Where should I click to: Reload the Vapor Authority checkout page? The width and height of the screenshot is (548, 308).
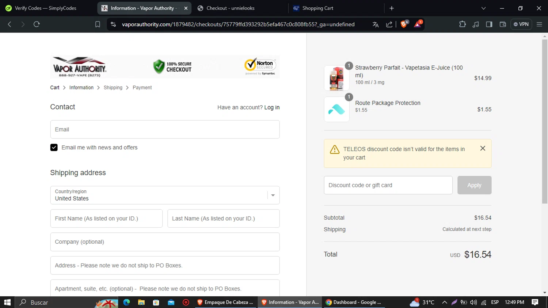(x=37, y=24)
